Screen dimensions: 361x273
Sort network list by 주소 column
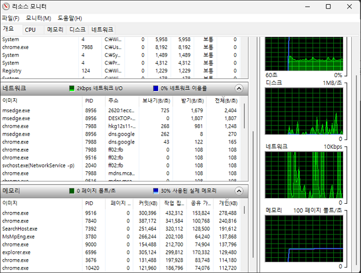point(123,101)
